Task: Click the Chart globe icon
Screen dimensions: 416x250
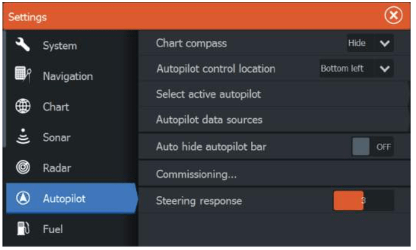Action: pyautogui.click(x=23, y=106)
